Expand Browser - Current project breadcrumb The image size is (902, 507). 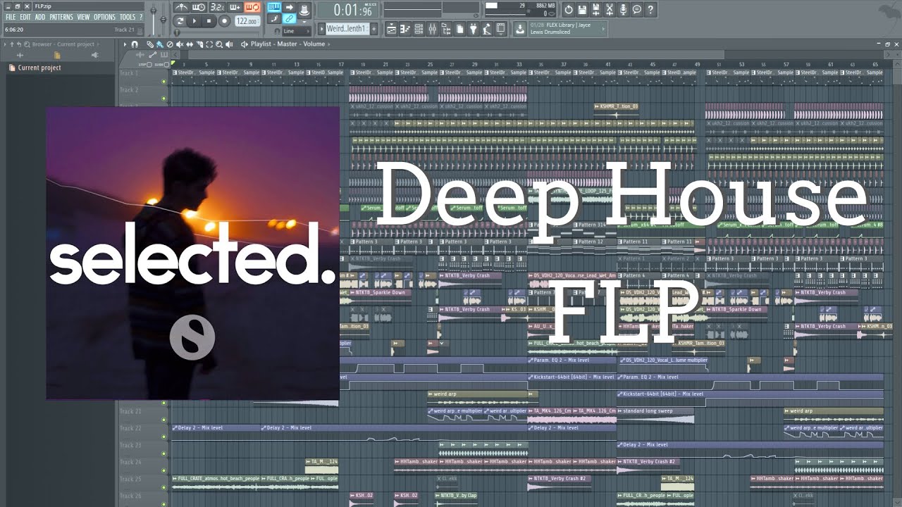98,44
